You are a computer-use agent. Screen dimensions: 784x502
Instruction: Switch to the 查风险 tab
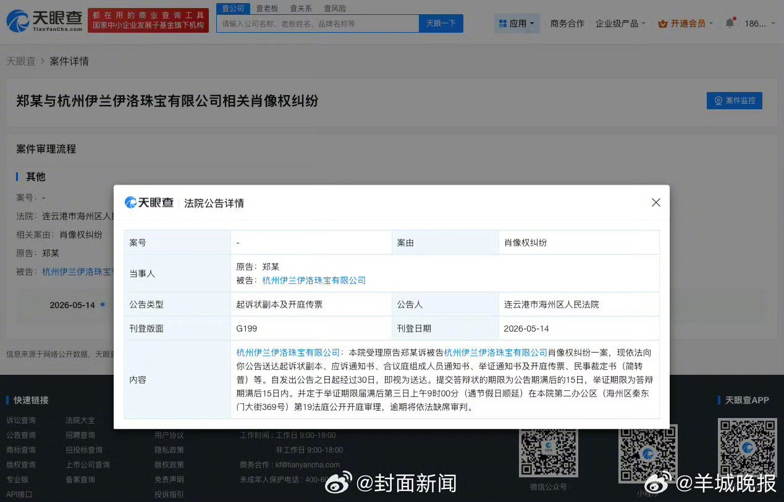(x=335, y=8)
